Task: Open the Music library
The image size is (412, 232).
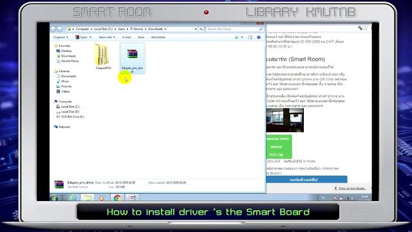Action: click(x=62, y=81)
